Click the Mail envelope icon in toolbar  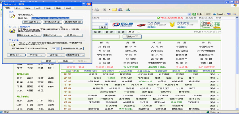[104, 10]
